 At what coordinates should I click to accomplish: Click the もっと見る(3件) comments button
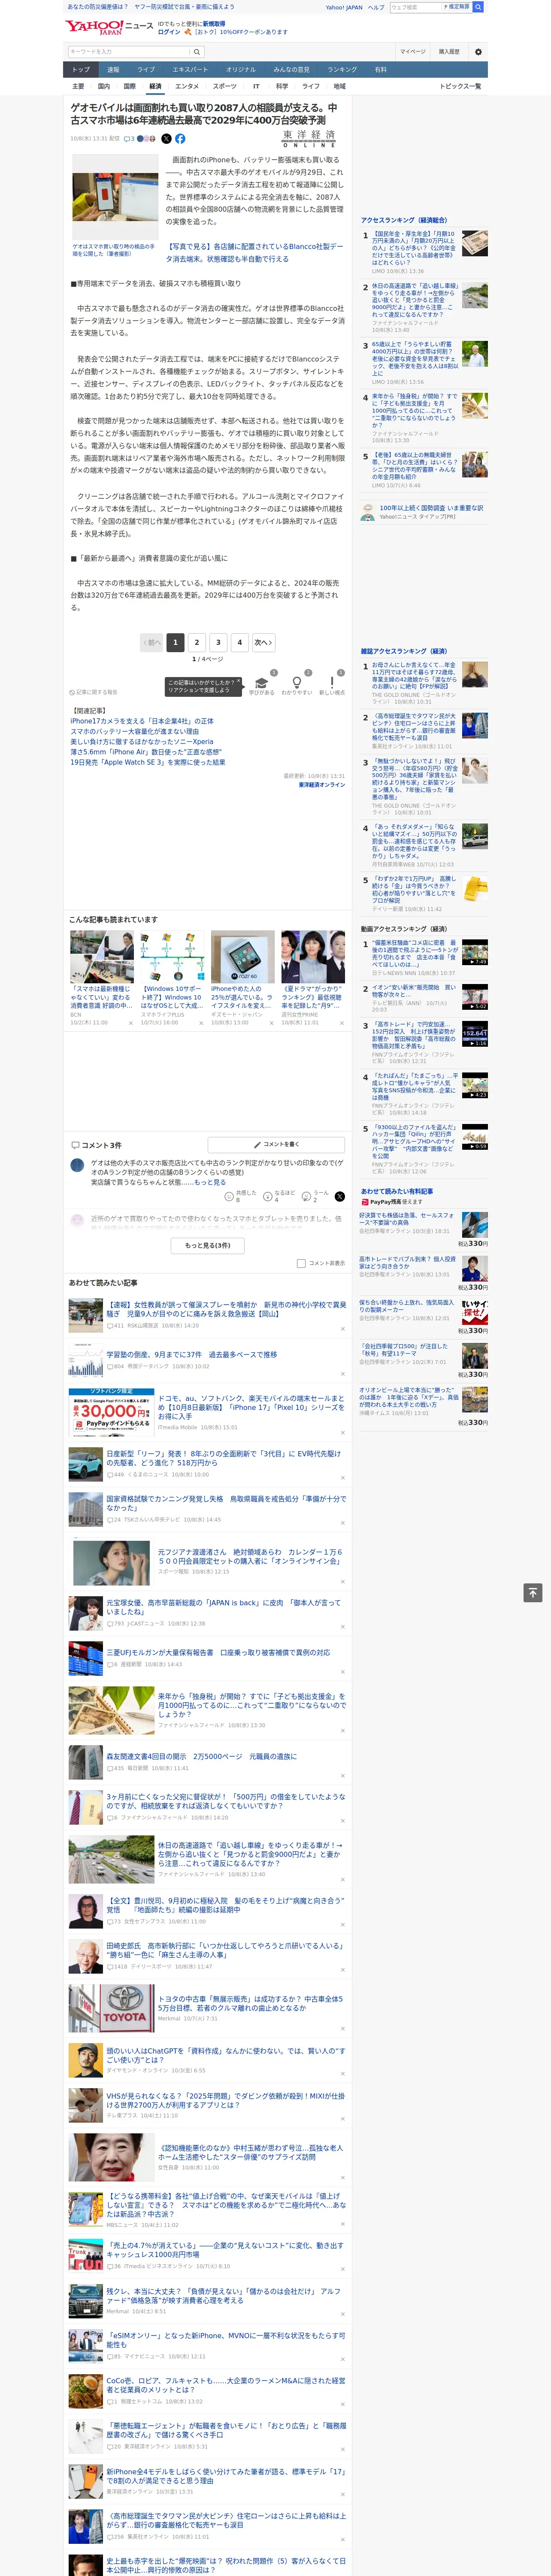pyautogui.click(x=208, y=1245)
